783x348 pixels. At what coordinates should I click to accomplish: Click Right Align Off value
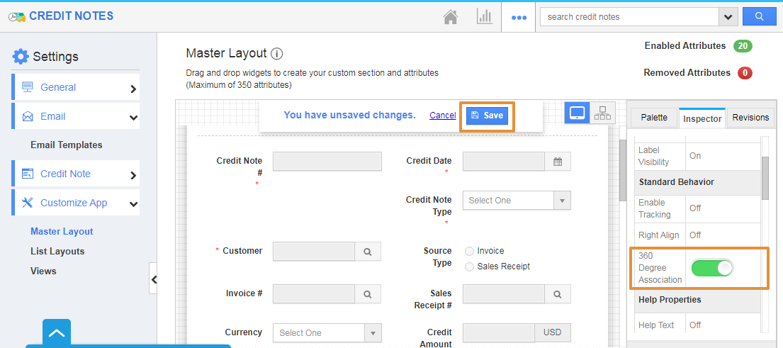click(695, 235)
